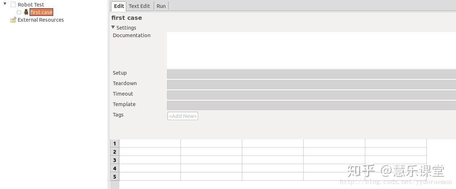456x189 pixels.
Task: Switch to the Text Edit tab
Action: coord(139,6)
